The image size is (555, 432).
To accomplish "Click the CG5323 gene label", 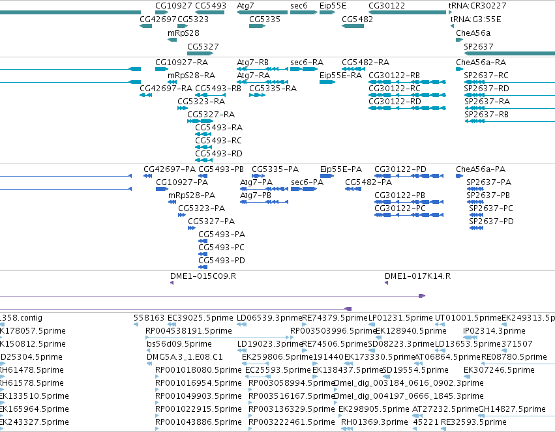I will (193, 19).
